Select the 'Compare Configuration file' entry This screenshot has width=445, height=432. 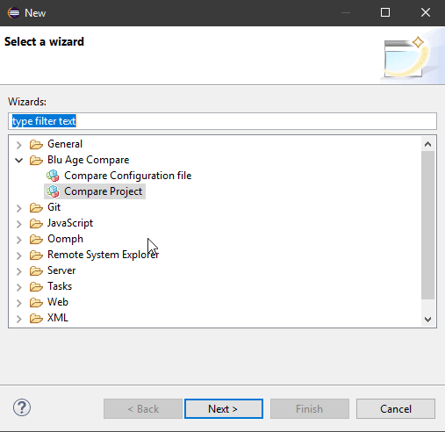[127, 176]
